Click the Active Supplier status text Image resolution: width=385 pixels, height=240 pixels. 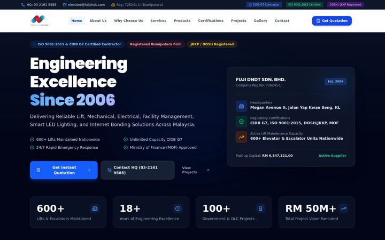tap(332, 156)
